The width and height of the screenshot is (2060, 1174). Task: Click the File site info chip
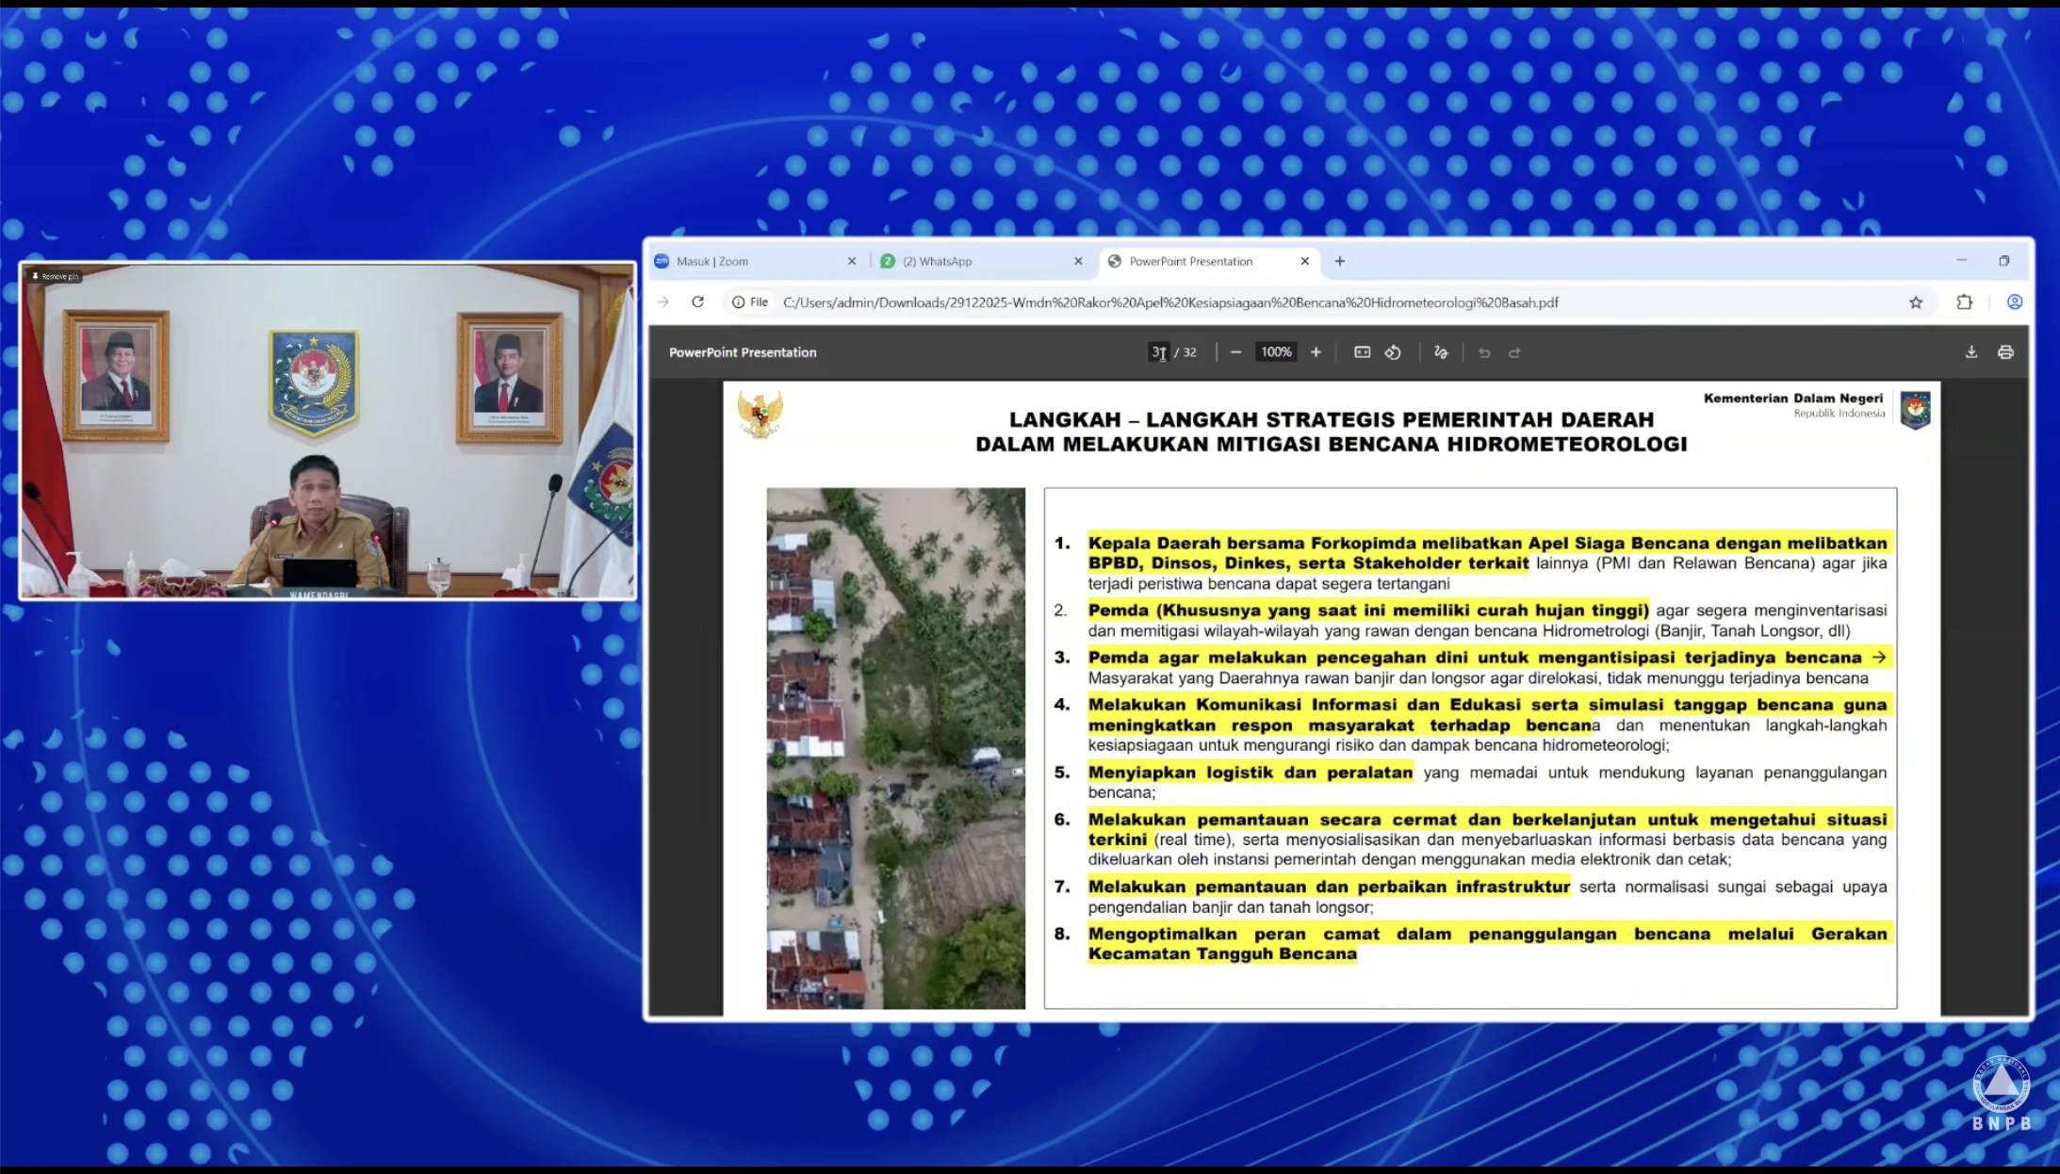click(x=750, y=302)
